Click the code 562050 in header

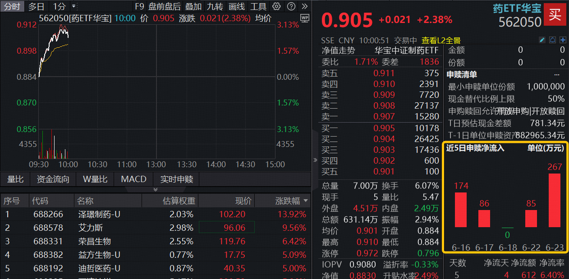point(520,21)
